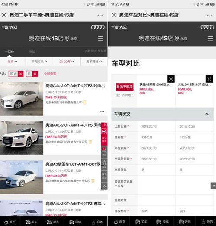The image size is (216, 226).
Task: Tap location pin next to 北京 on left screen
Action: click(67, 39)
